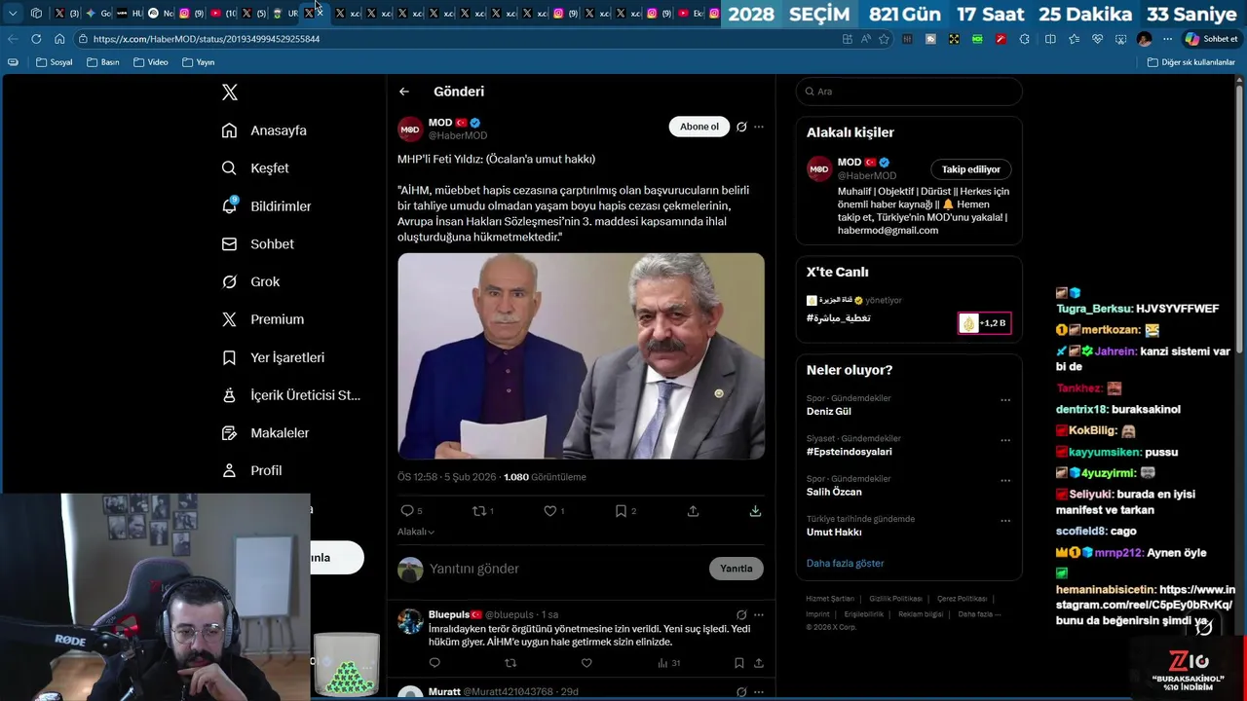Open the Sosyal bookmarks folder
Image resolution: width=1247 pixels, height=701 pixels.
point(54,62)
